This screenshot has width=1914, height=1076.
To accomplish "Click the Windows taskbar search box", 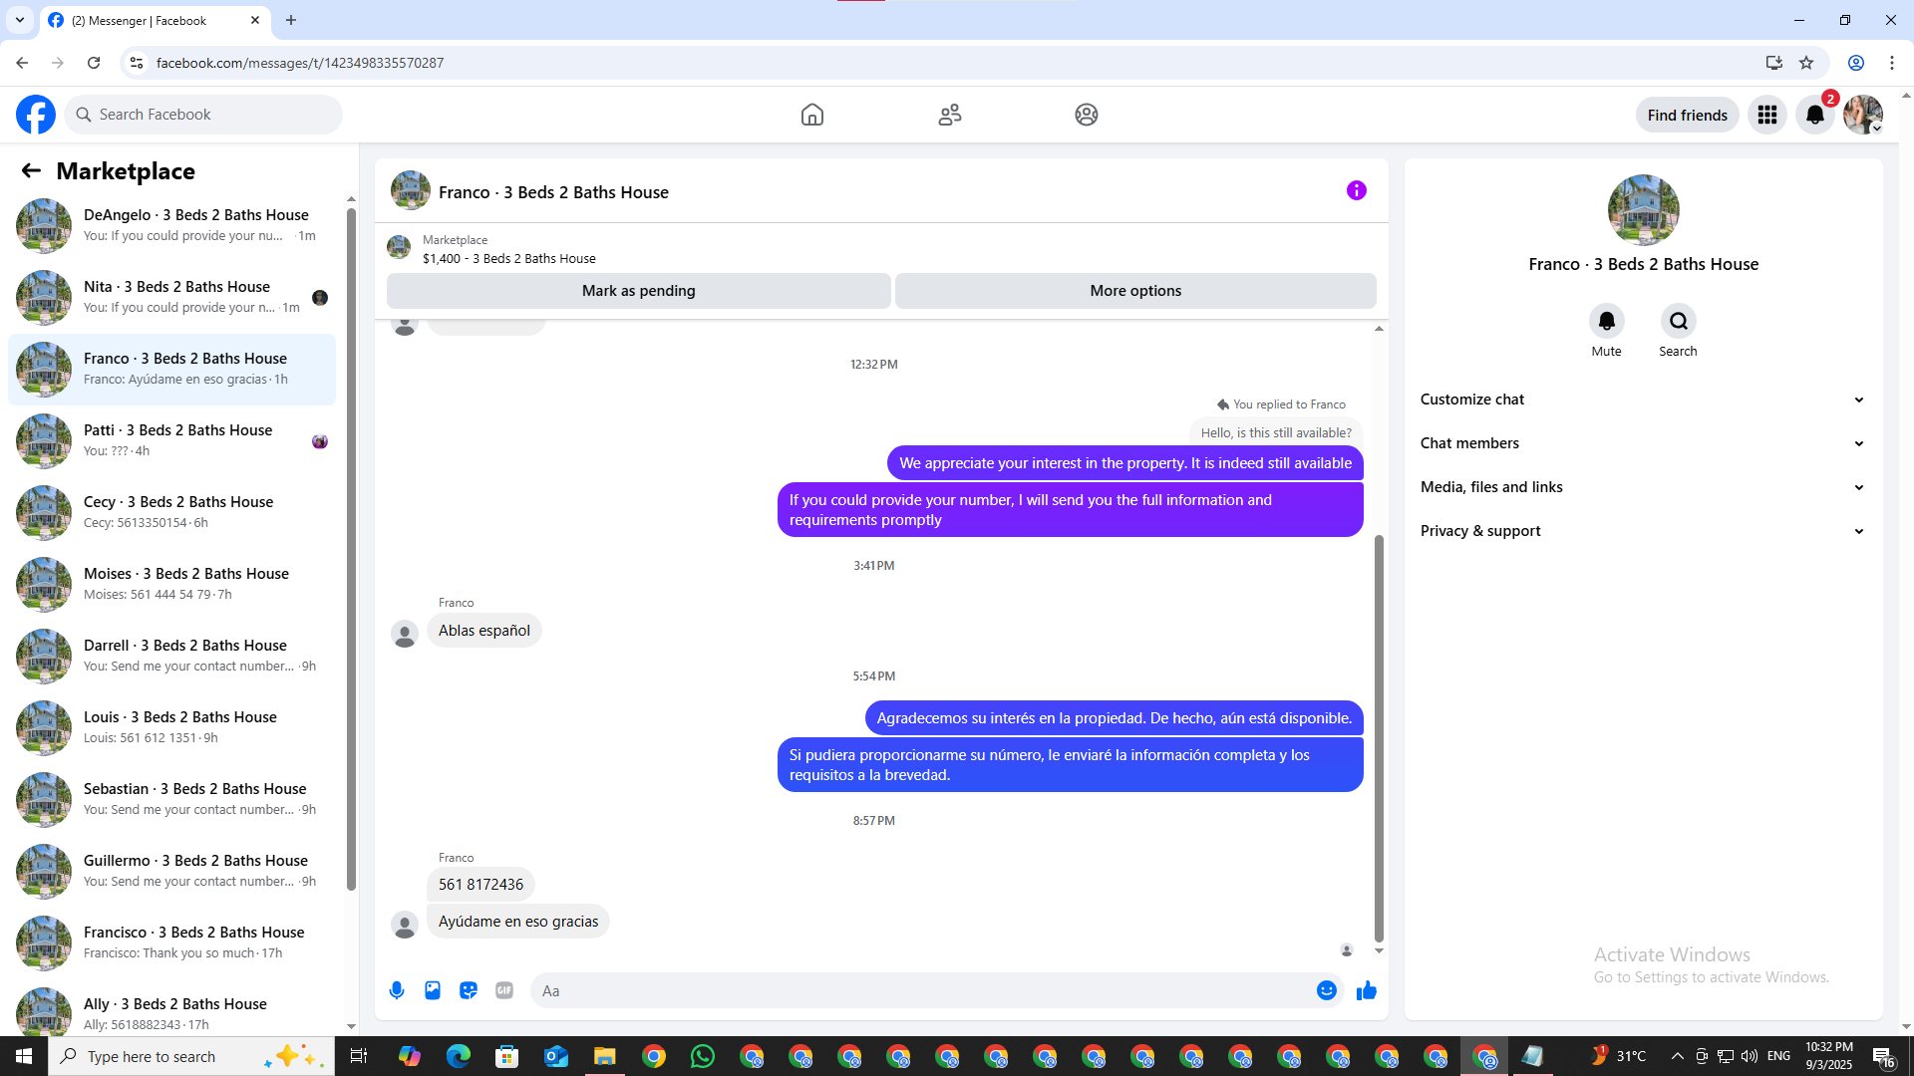I will [190, 1056].
